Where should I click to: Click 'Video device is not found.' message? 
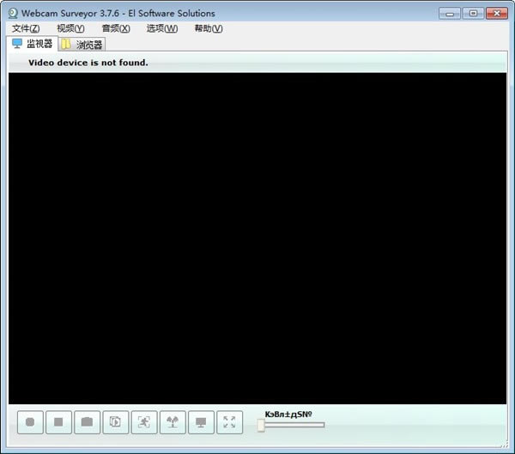click(88, 63)
